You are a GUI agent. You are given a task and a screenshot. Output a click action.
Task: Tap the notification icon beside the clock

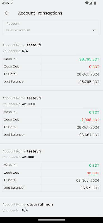(x=12, y=3)
